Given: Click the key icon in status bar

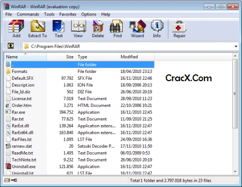Looking at the screenshot, I should 14,180.
